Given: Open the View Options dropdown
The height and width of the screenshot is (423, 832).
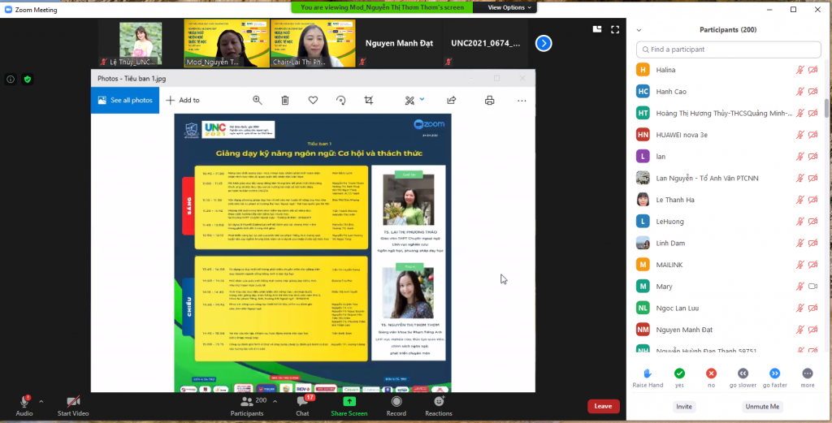Looking at the screenshot, I should [x=509, y=7].
